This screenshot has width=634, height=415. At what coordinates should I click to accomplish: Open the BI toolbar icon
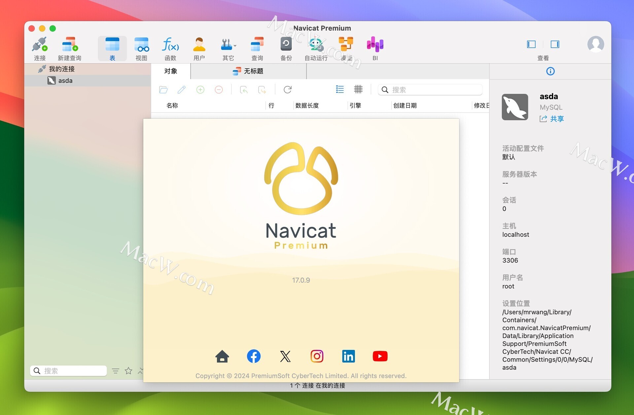[375, 49]
